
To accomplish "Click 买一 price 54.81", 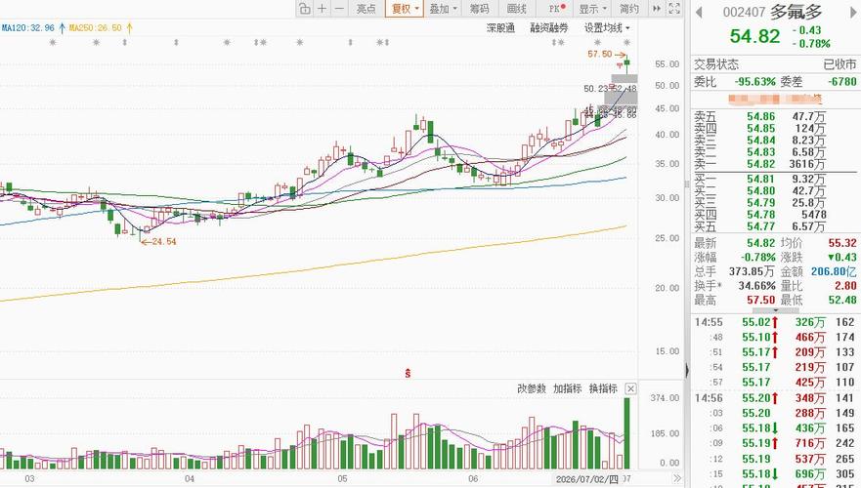I will tap(760, 179).
